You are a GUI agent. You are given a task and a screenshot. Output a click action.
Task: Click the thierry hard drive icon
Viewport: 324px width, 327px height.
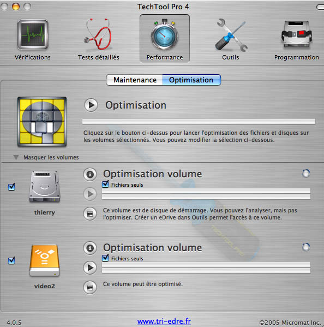45,187
